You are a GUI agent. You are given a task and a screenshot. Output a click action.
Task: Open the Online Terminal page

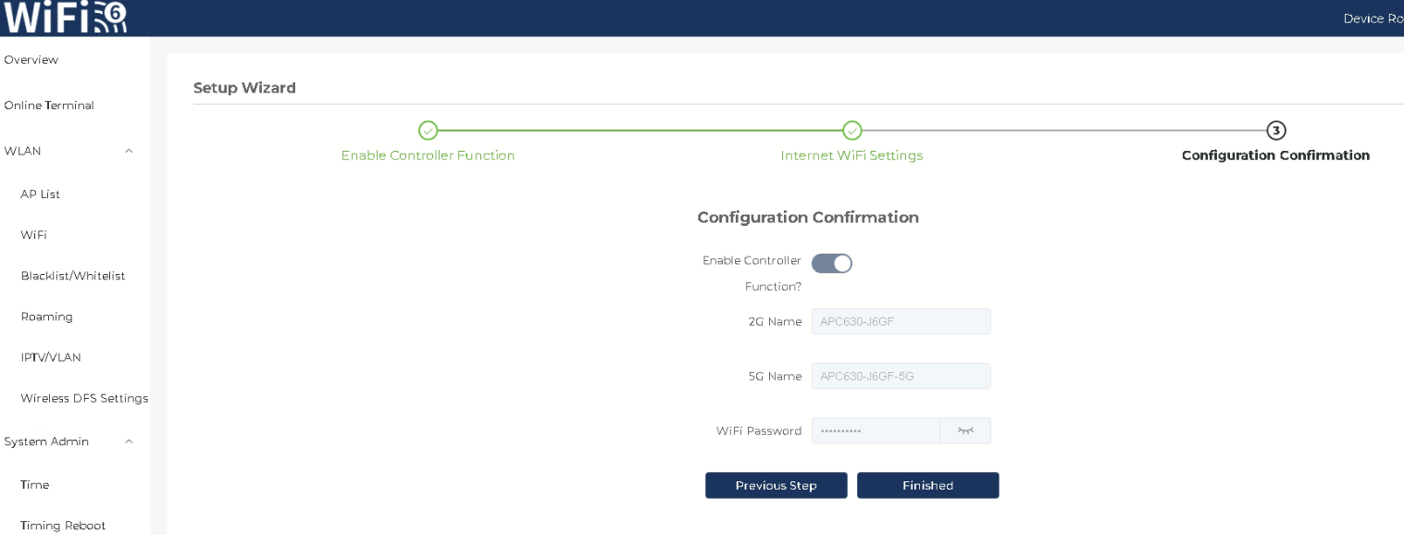click(x=49, y=106)
